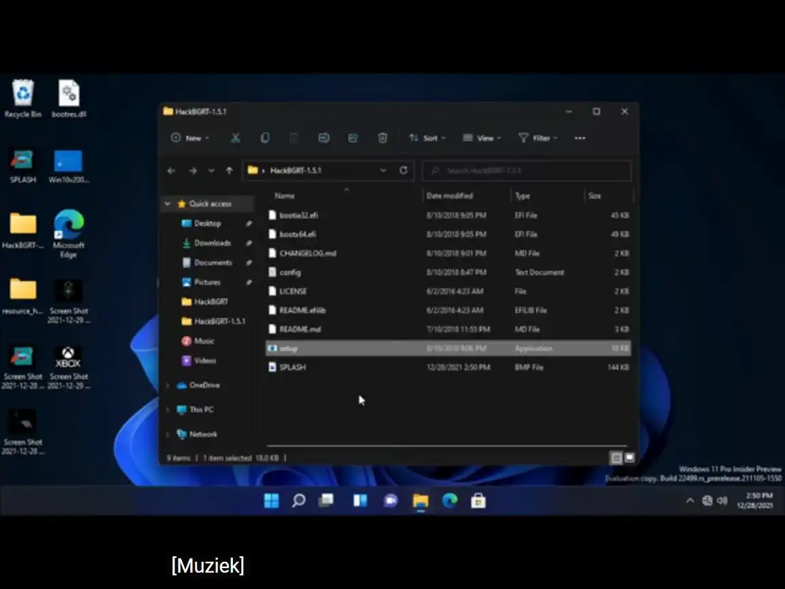Select bootres.dll desktop file
This screenshot has height=589, width=785.
[x=69, y=99]
